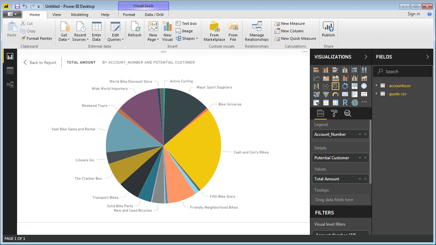The image size is (436, 245).
Task: Open the Format paint roller pane
Action: pos(334,113)
